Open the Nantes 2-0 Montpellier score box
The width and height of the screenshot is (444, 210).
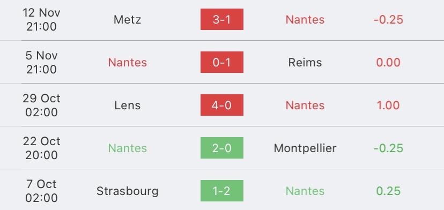[221, 148]
